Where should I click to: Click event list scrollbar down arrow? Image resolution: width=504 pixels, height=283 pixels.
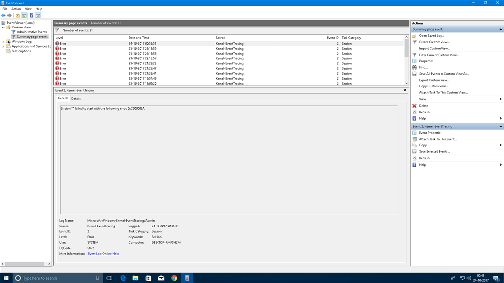406,83
